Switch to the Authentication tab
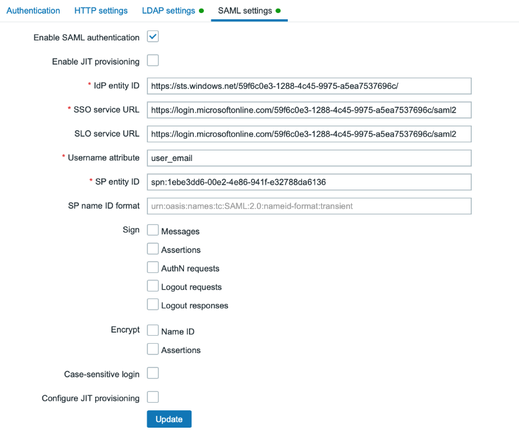The height and width of the screenshot is (437, 519). tap(33, 11)
